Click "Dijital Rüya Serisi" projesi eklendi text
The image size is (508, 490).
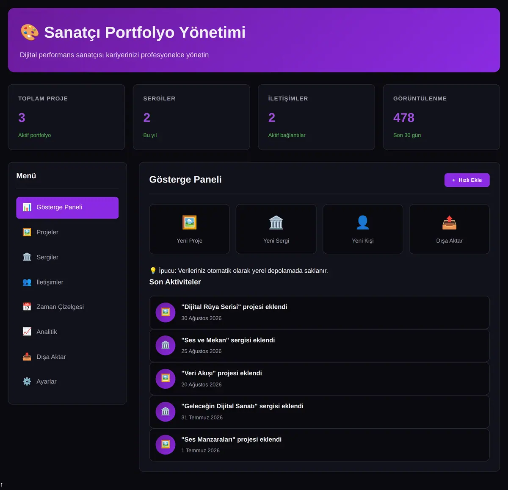234,307
